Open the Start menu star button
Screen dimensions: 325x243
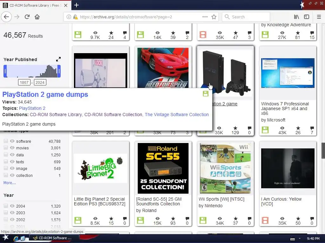[6, 238]
